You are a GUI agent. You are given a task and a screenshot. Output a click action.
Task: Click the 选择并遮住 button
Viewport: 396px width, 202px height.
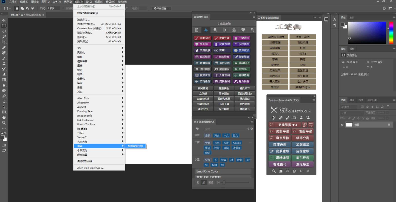(161, 8)
